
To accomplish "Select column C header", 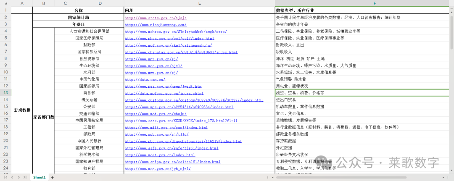I will tap(66, 3).
